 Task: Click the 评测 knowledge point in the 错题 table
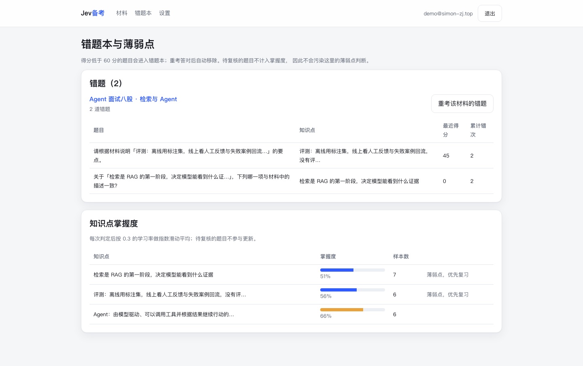pos(364,155)
